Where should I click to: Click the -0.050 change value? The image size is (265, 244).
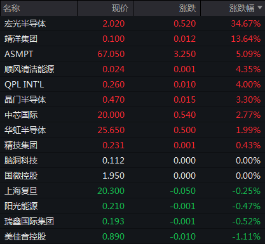183,191
